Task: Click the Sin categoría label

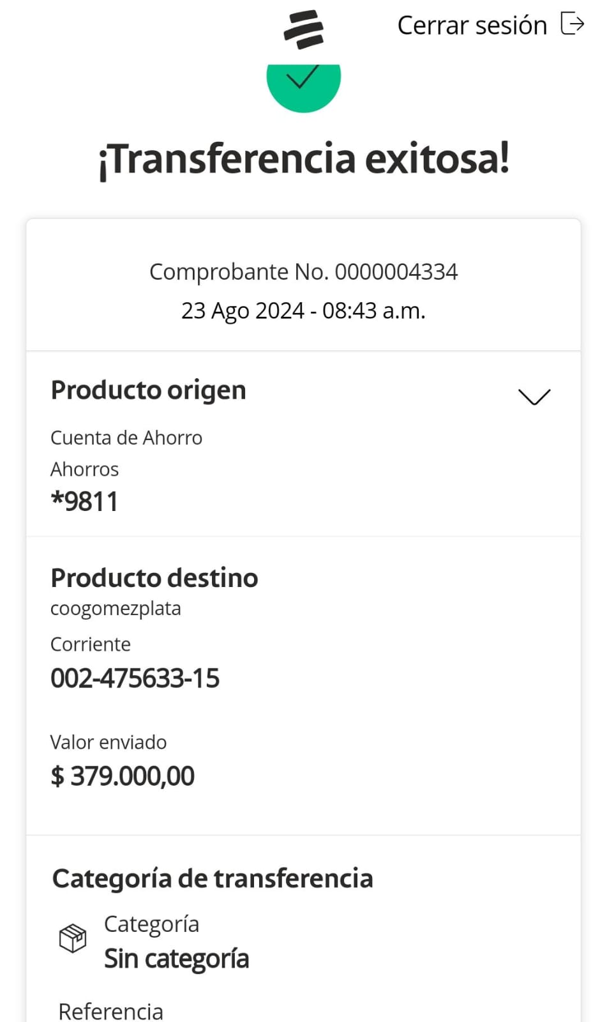Action: (x=176, y=959)
